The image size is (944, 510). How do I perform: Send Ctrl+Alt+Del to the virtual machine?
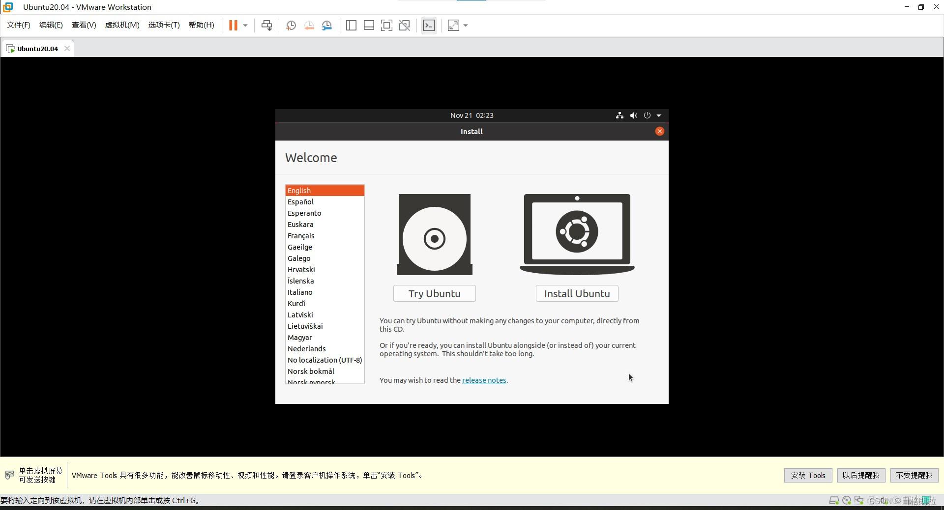(x=267, y=26)
